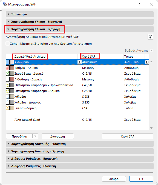Click Masonry cell in Λιθοδομή - Δομική row

pos(88,79)
